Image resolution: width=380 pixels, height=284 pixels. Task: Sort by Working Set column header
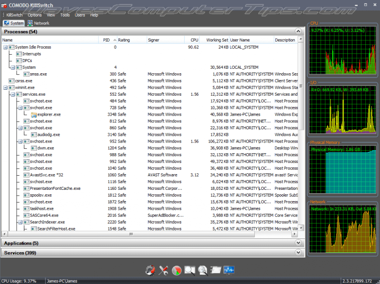214,40
